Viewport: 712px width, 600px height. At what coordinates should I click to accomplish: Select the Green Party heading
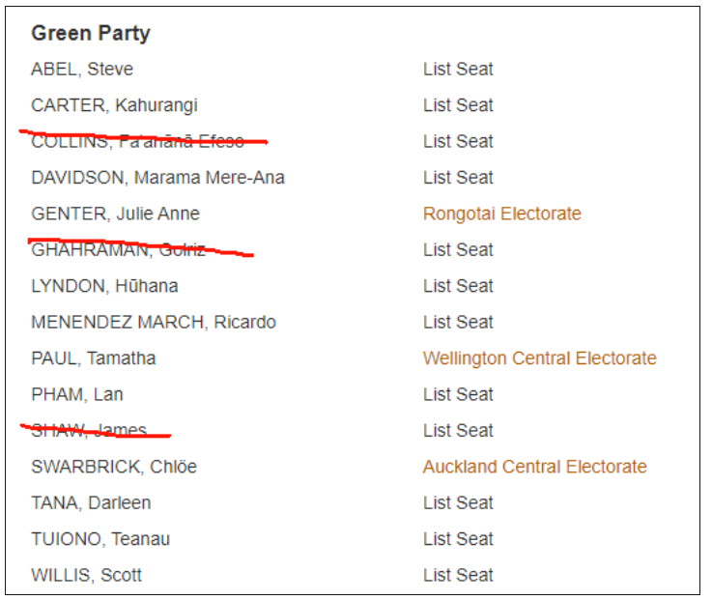(x=91, y=34)
